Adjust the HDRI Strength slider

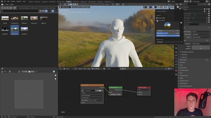click(x=168, y=33)
